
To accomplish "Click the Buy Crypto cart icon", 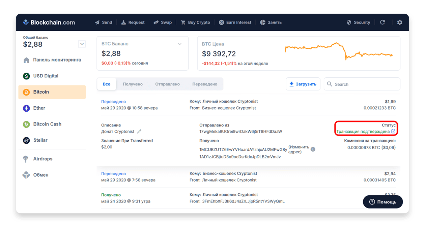I will 183,23.
